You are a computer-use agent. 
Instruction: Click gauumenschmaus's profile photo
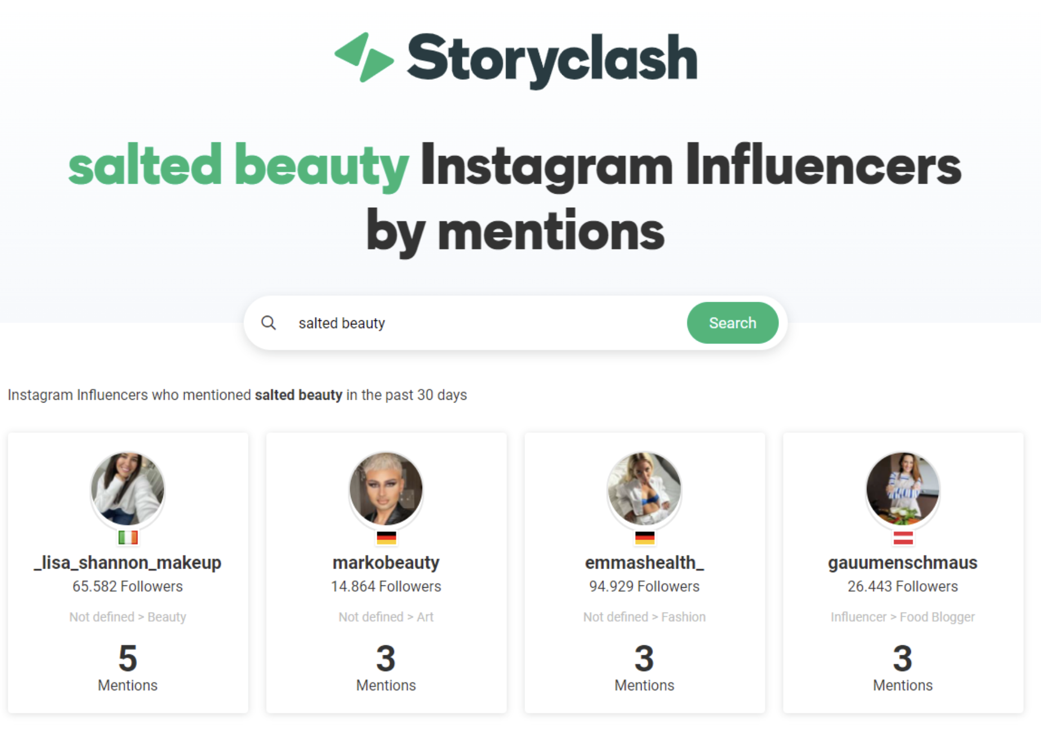[x=902, y=490]
